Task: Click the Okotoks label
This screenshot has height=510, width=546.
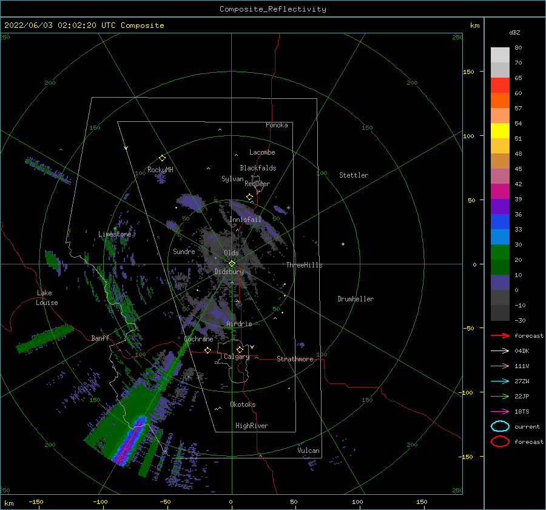Action: 243,404
